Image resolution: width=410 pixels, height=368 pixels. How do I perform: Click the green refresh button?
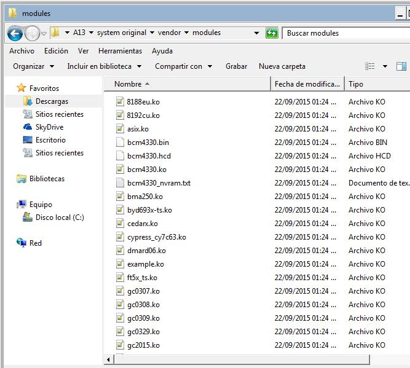tap(272, 33)
